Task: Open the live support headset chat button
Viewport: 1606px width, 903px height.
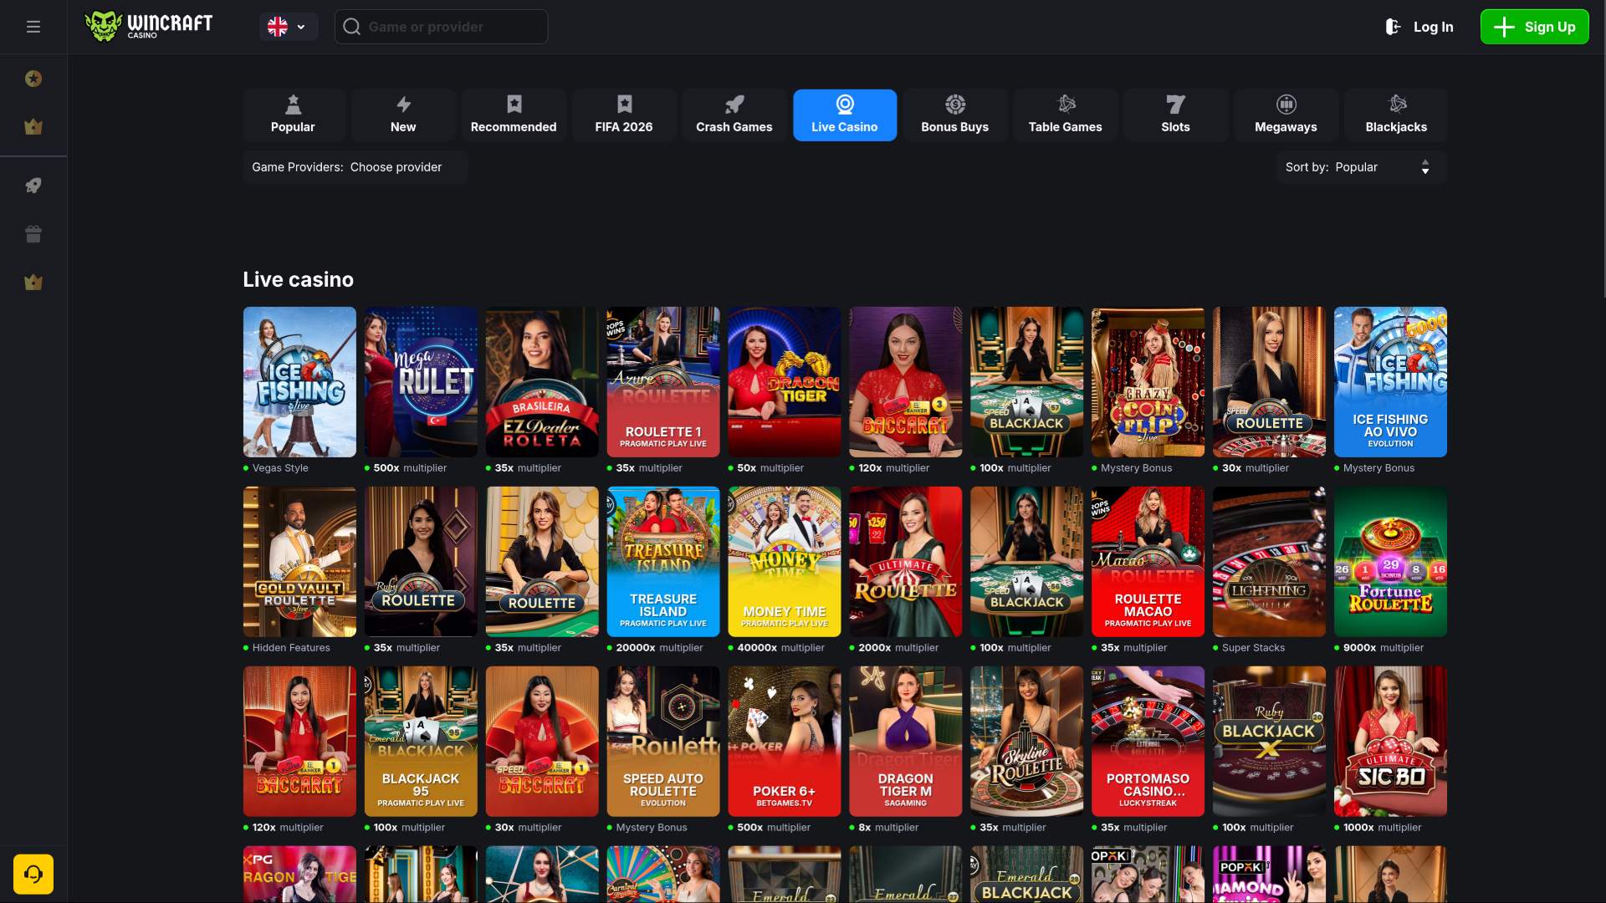Action: coord(33,874)
